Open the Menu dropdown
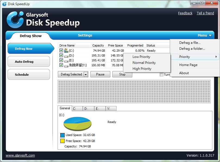This screenshot has width=220, height=162. (x=205, y=35)
